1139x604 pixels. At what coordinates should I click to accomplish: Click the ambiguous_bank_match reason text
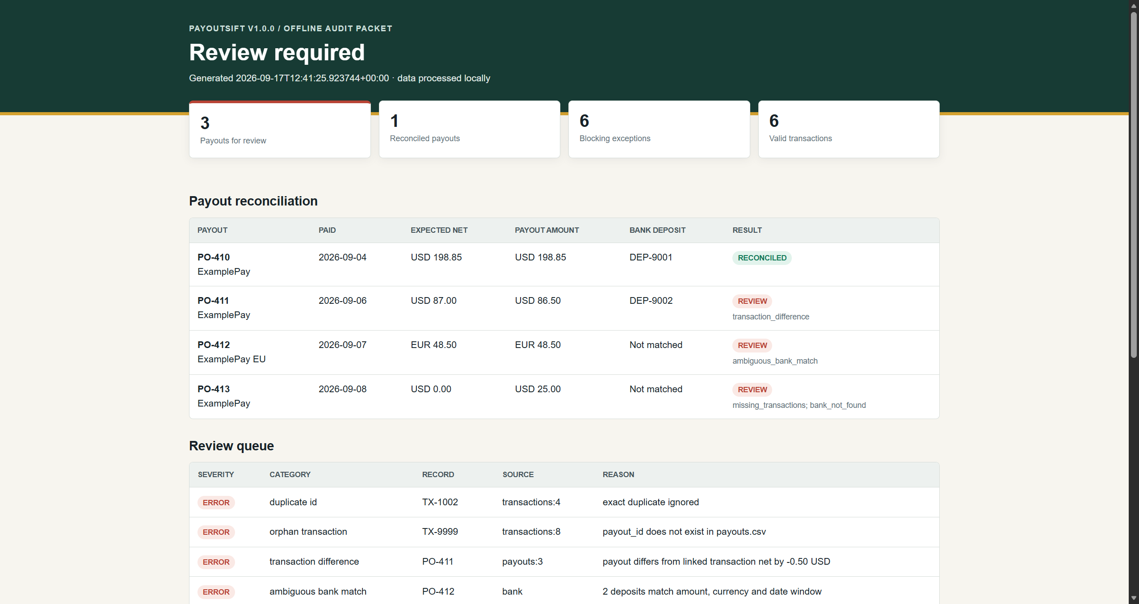[775, 361]
